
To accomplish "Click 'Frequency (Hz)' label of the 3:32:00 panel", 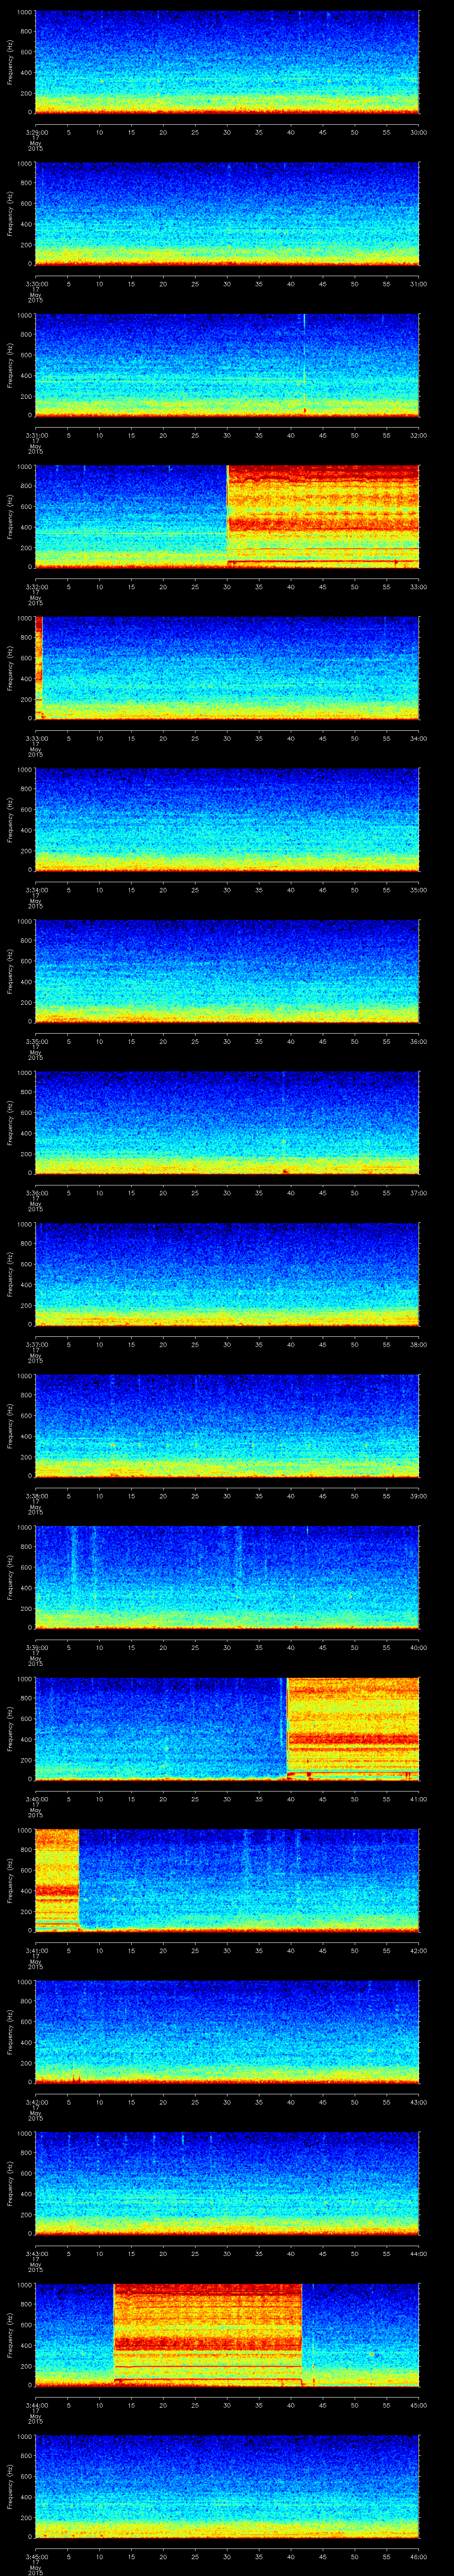I will (x=10, y=517).
